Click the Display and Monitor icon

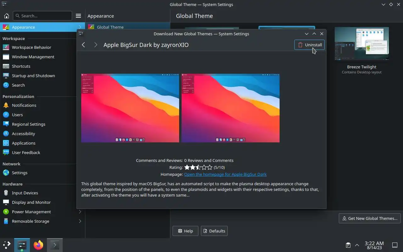(x=6, y=202)
